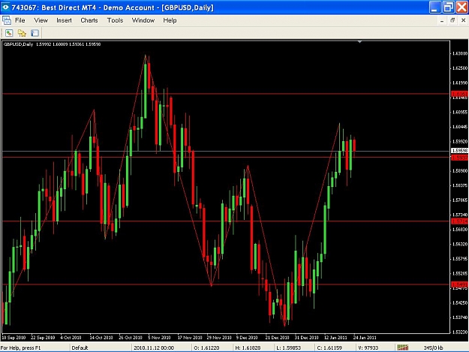This screenshot has height=352, width=469.
Task: Click the white 1.59598 current price label
Action: (x=459, y=150)
